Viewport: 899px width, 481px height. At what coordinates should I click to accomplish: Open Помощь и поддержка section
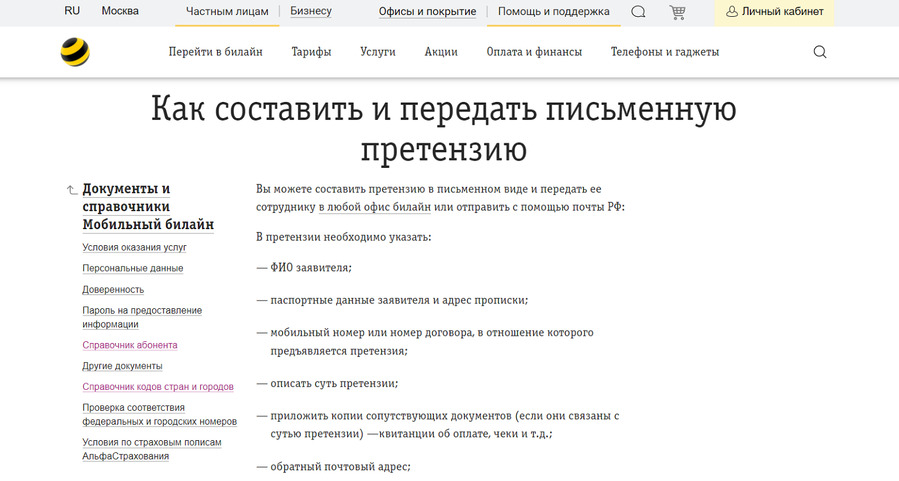[x=554, y=11]
